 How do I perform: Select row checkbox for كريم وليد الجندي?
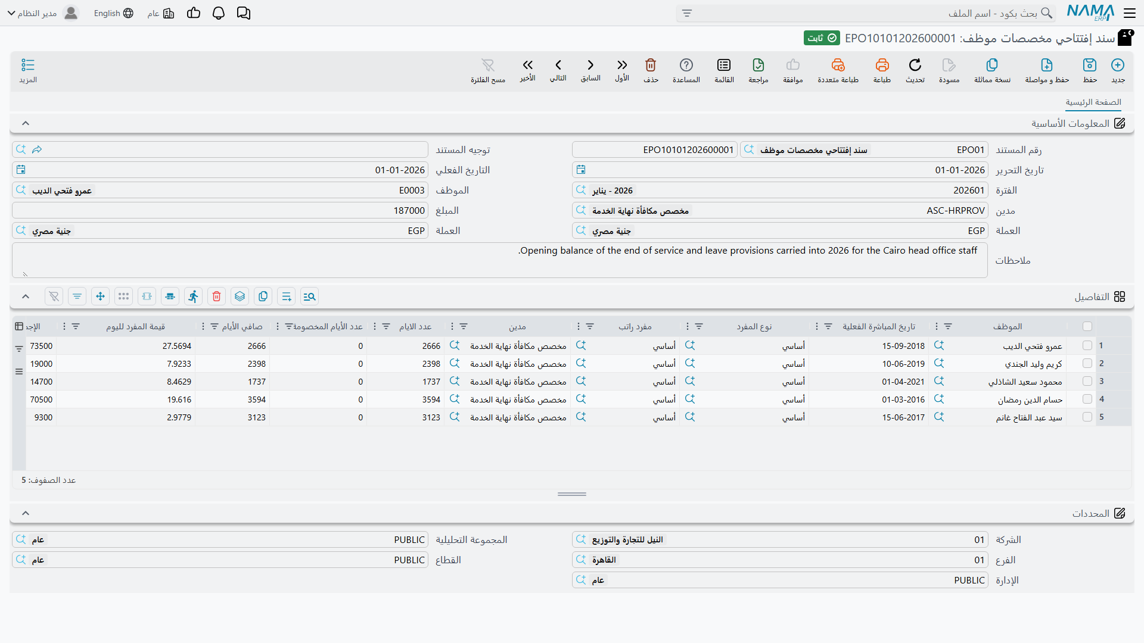1087,363
